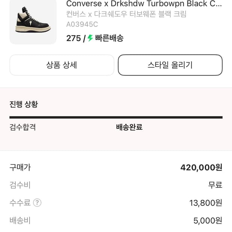Tap the size 275 text
Image resolution: width=232 pixels, height=232 pixels.
click(73, 38)
